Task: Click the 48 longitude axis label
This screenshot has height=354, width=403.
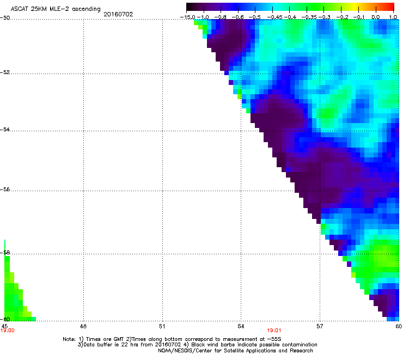Action: coord(83,326)
